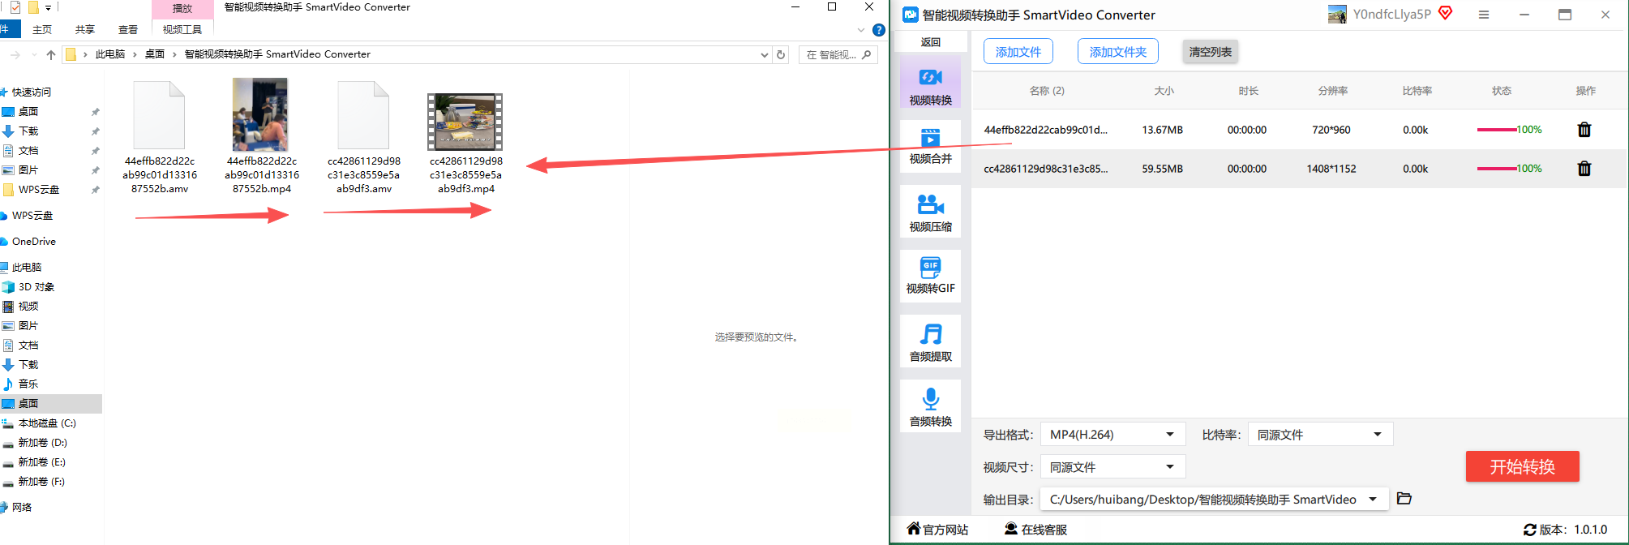Open Explorer quick access toolbar dropdown arrow
The width and height of the screenshot is (1629, 545).
49,8
